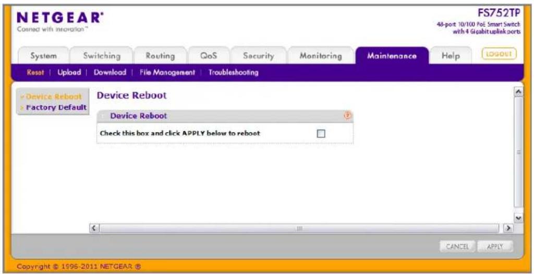The image size is (534, 274).
Task: Click the APPLY button
Action: tap(495, 246)
